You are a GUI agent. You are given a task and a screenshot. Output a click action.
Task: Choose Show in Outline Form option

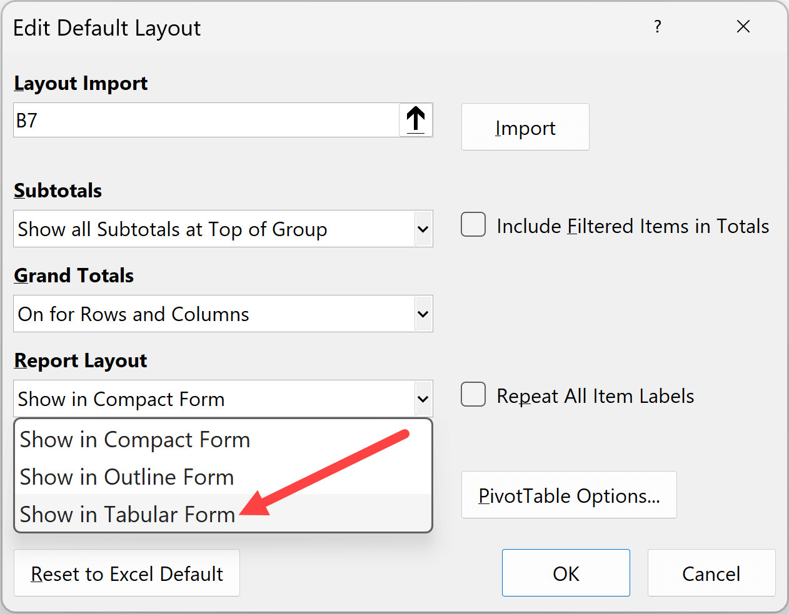click(x=127, y=477)
